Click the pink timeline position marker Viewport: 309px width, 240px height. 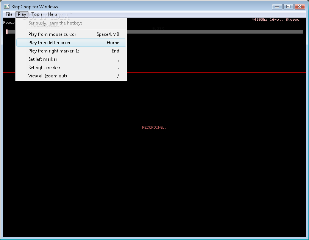point(7,32)
